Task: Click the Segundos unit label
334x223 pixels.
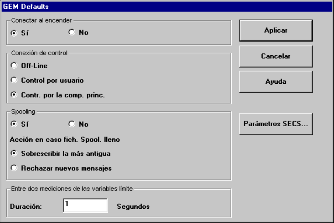Action: (x=133, y=206)
